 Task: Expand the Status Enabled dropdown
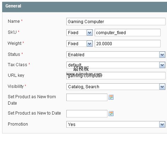pyautogui.click(x=116, y=55)
